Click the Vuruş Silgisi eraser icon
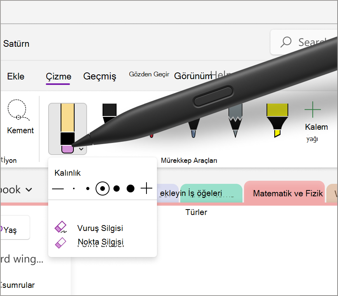Image resolution: width=338 pixels, height=296 pixels. point(61,227)
